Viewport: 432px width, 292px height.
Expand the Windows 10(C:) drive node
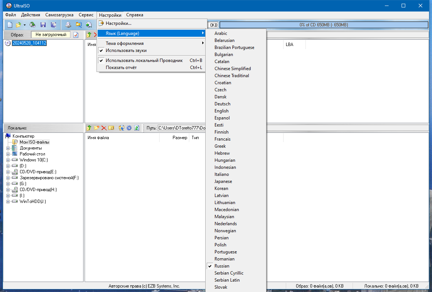tap(8, 160)
